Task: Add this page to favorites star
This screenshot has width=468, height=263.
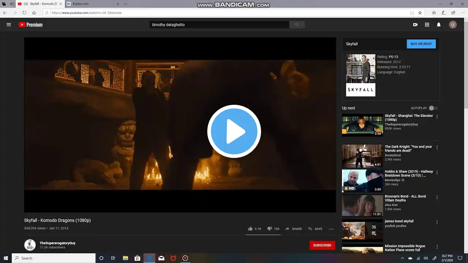Action: [420, 13]
